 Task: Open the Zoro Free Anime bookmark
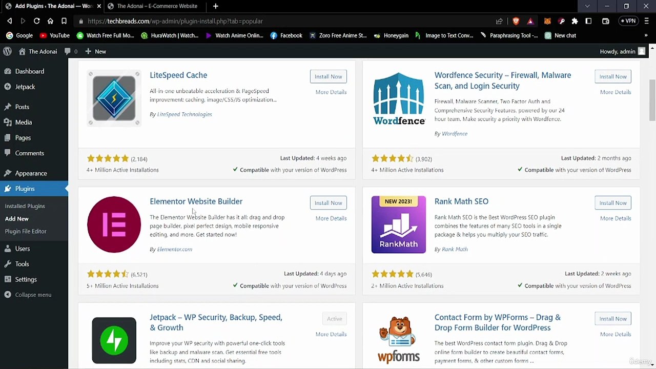(x=338, y=35)
